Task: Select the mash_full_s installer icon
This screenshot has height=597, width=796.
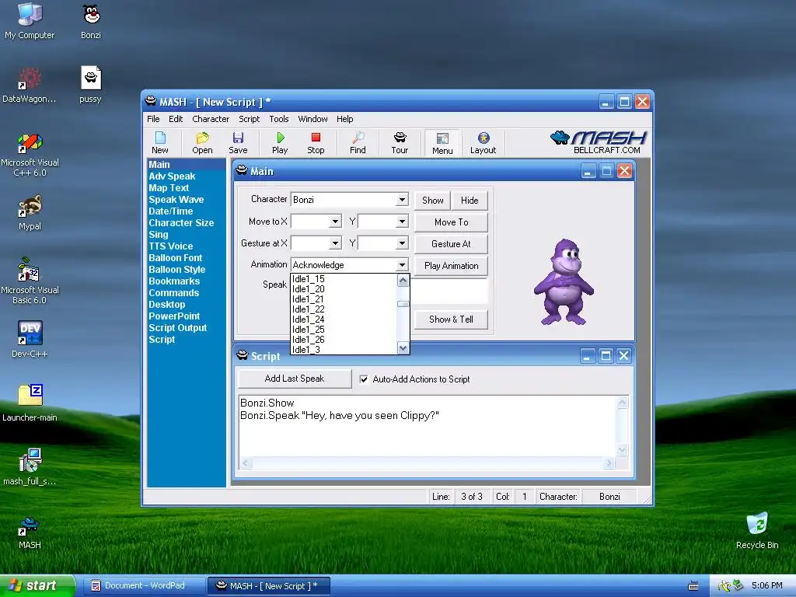Action: tap(30, 467)
